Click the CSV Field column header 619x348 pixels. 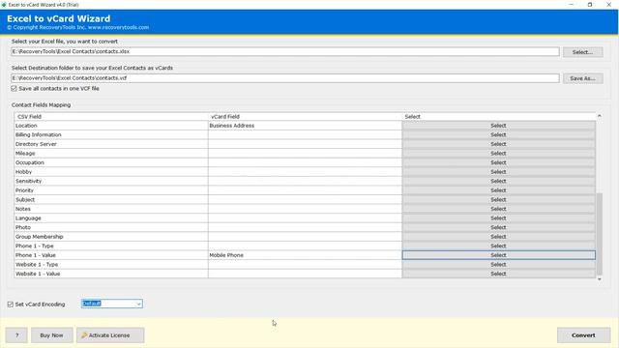pos(111,117)
